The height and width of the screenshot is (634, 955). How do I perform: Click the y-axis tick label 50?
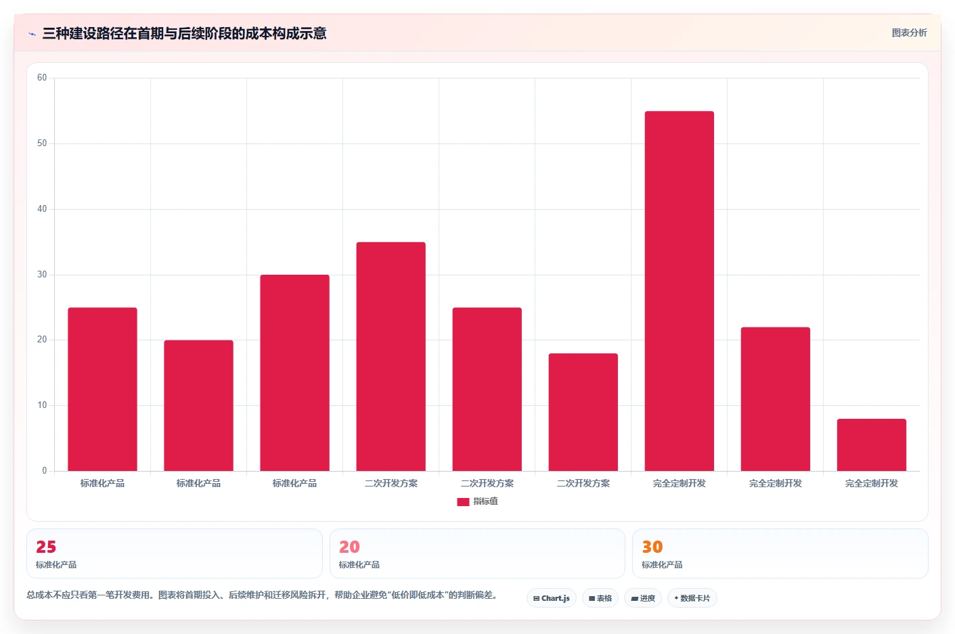42,143
